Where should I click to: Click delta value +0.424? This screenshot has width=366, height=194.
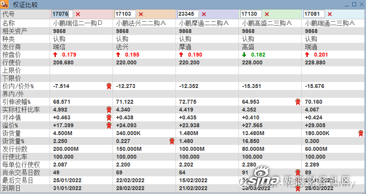pyautogui.click(x=314, y=117)
